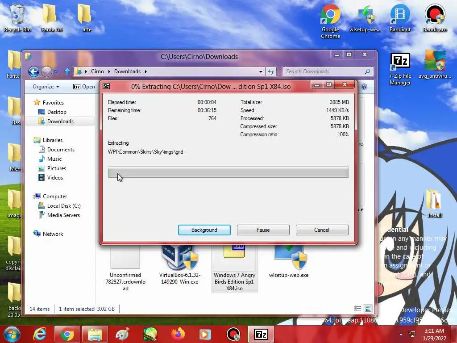Expand arrow after Downloads breadcrumb
This screenshot has width=457, height=343.
pyautogui.click(x=146, y=71)
